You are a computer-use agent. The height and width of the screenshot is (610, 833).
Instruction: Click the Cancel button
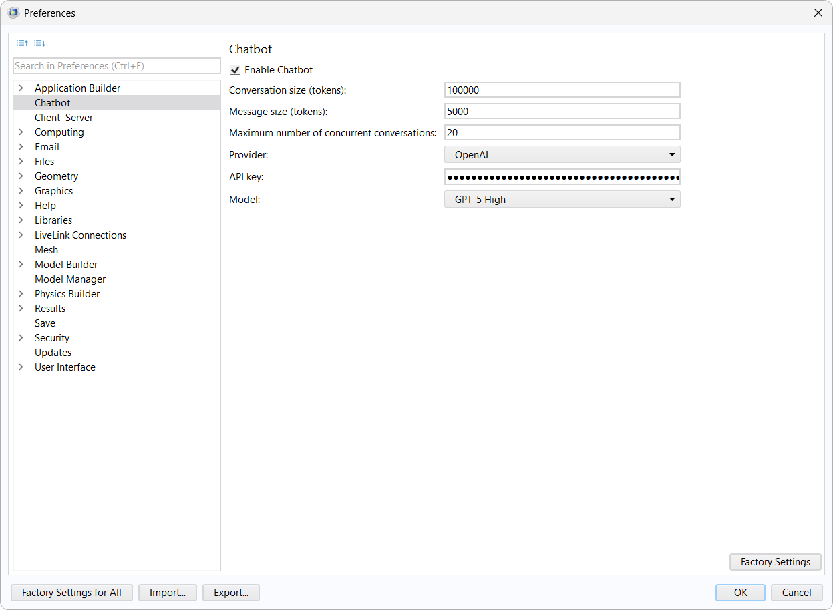(796, 593)
